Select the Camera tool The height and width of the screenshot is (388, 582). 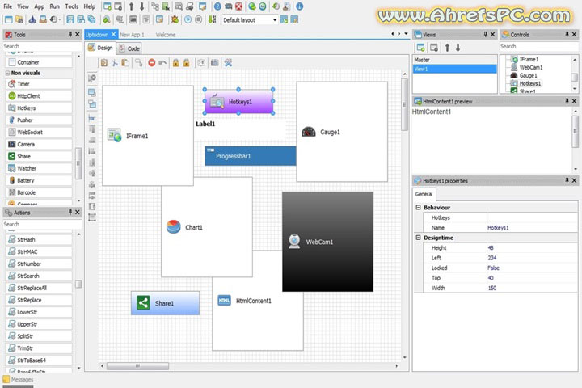click(40, 144)
